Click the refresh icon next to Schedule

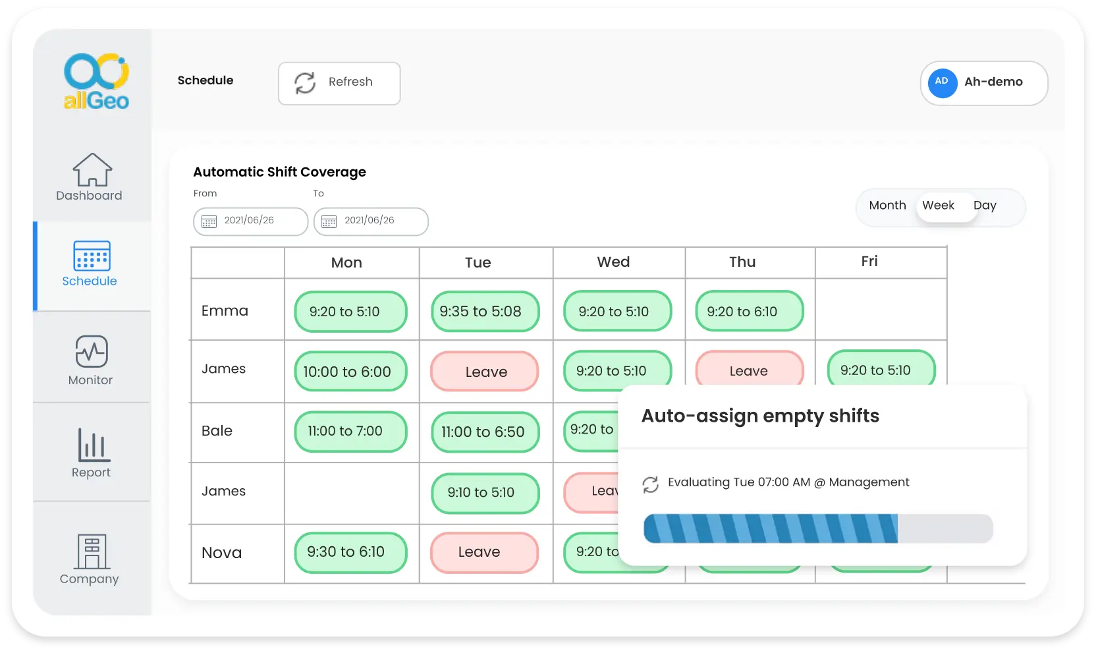pyautogui.click(x=304, y=83)
